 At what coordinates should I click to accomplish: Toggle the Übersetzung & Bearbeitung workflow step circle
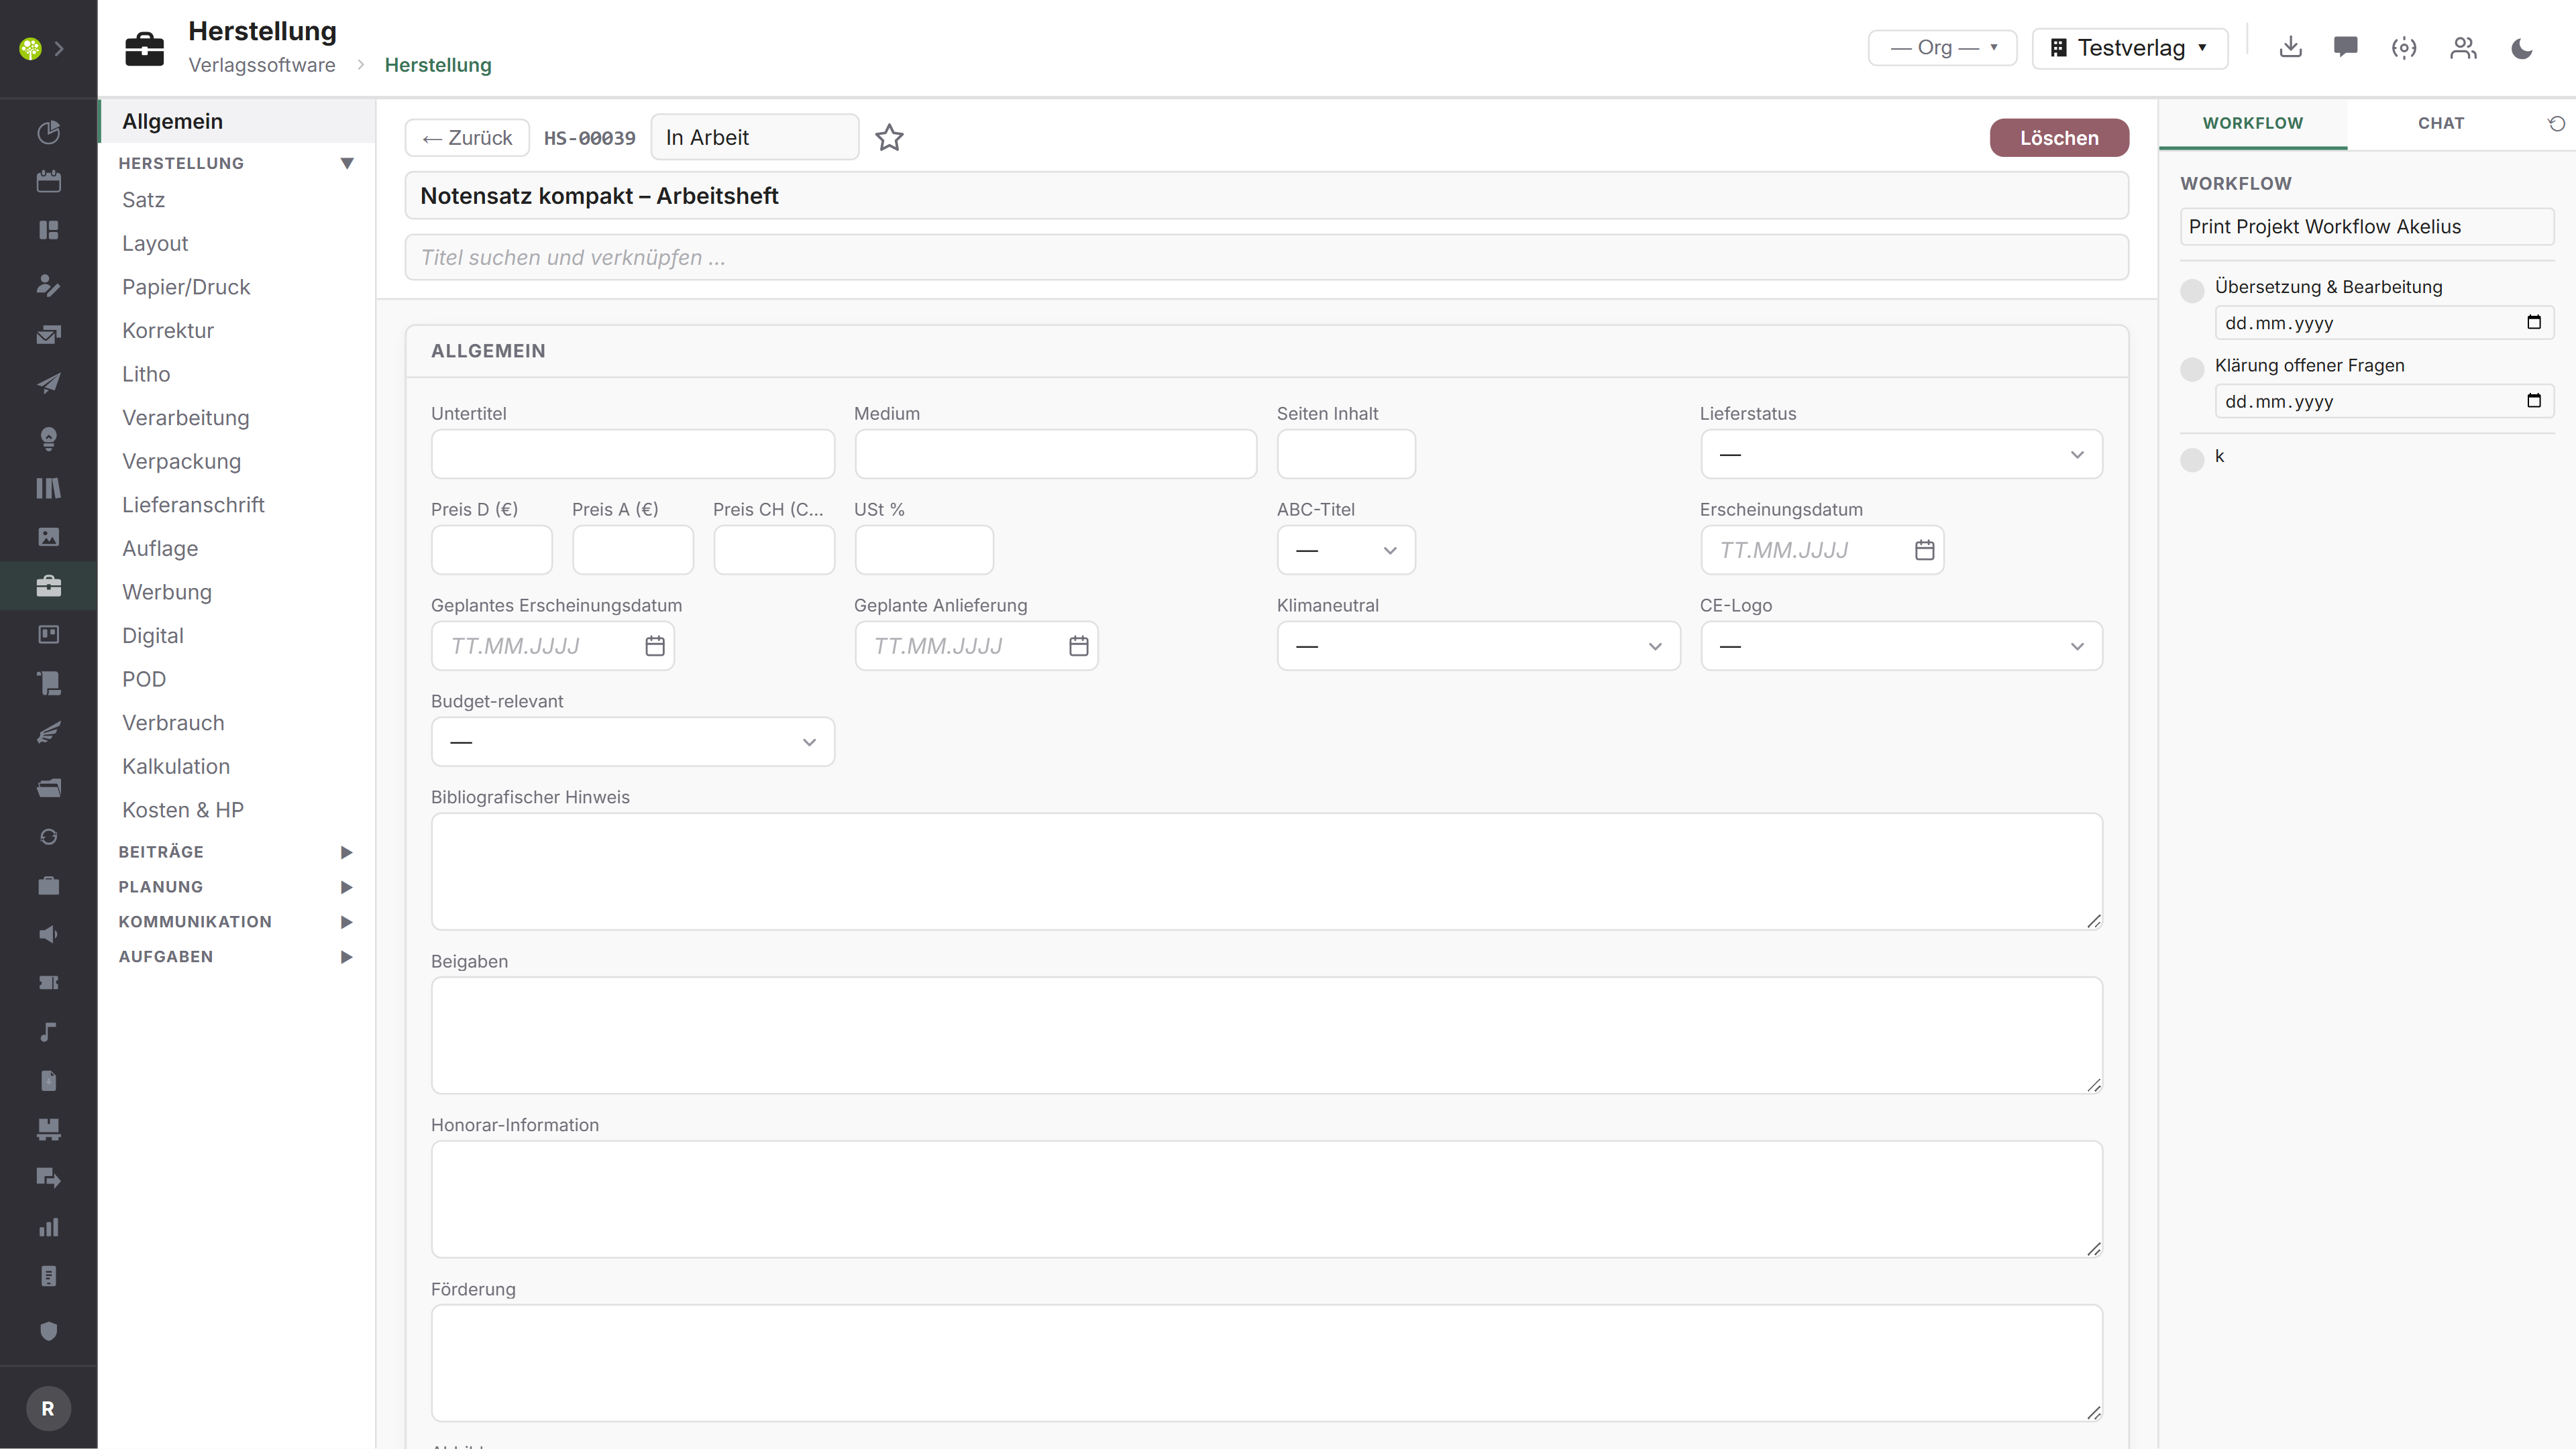pos(2192,291)
